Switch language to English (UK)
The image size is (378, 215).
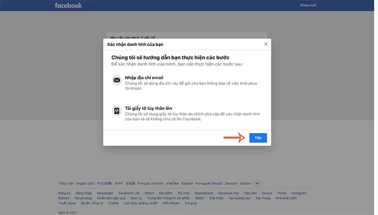point(85,183)
